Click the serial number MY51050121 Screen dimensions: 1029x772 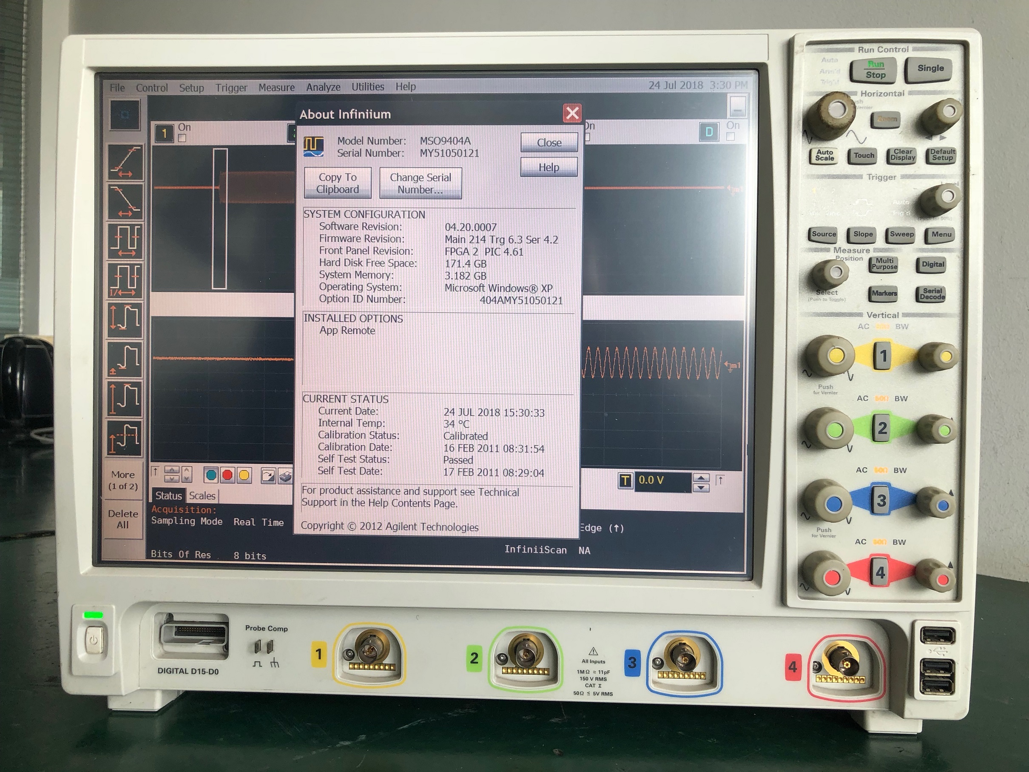point(449,153)
